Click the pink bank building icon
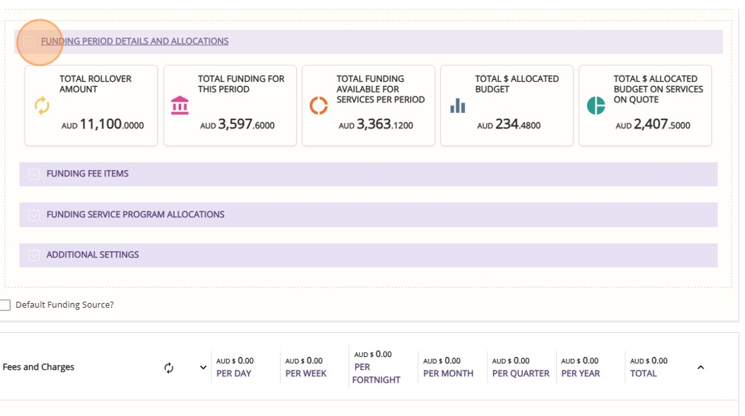This screenshot has width=745, height=416. [180, 106]
